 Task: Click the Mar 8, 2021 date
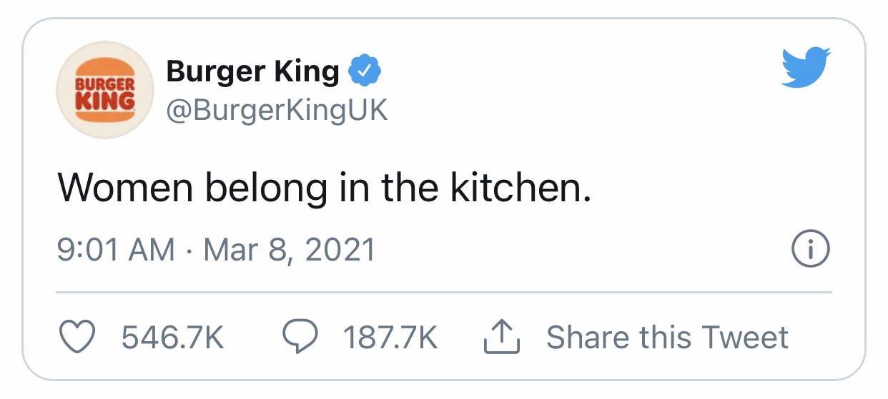click(290, 251)
